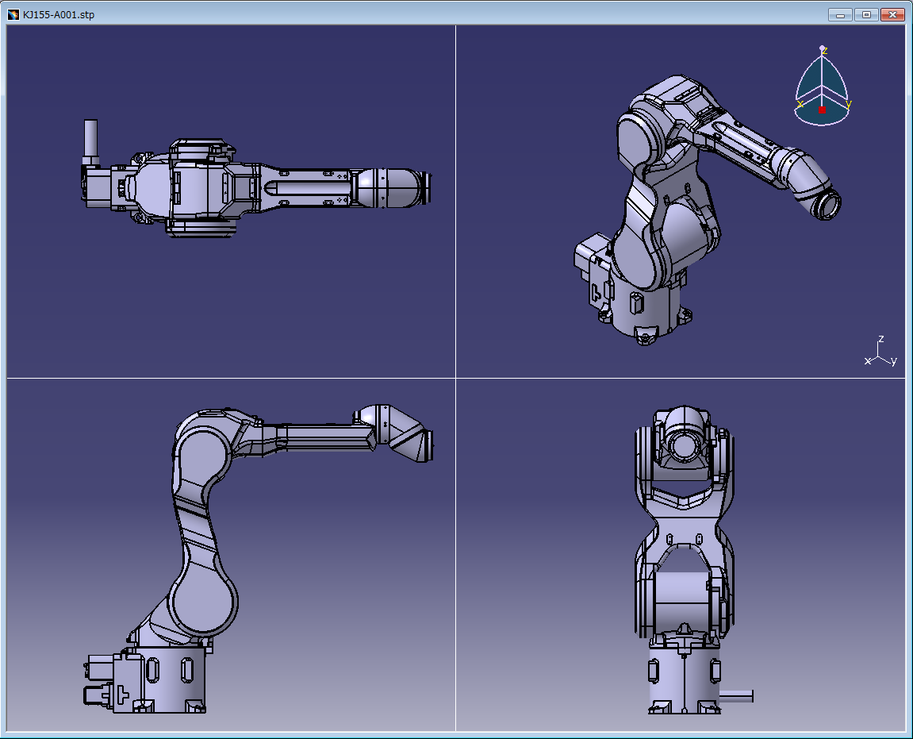This screenshot has width=913, height=739.
Task: Click the KJ155-A001.stp window title
Action: (x=58, y=14)
